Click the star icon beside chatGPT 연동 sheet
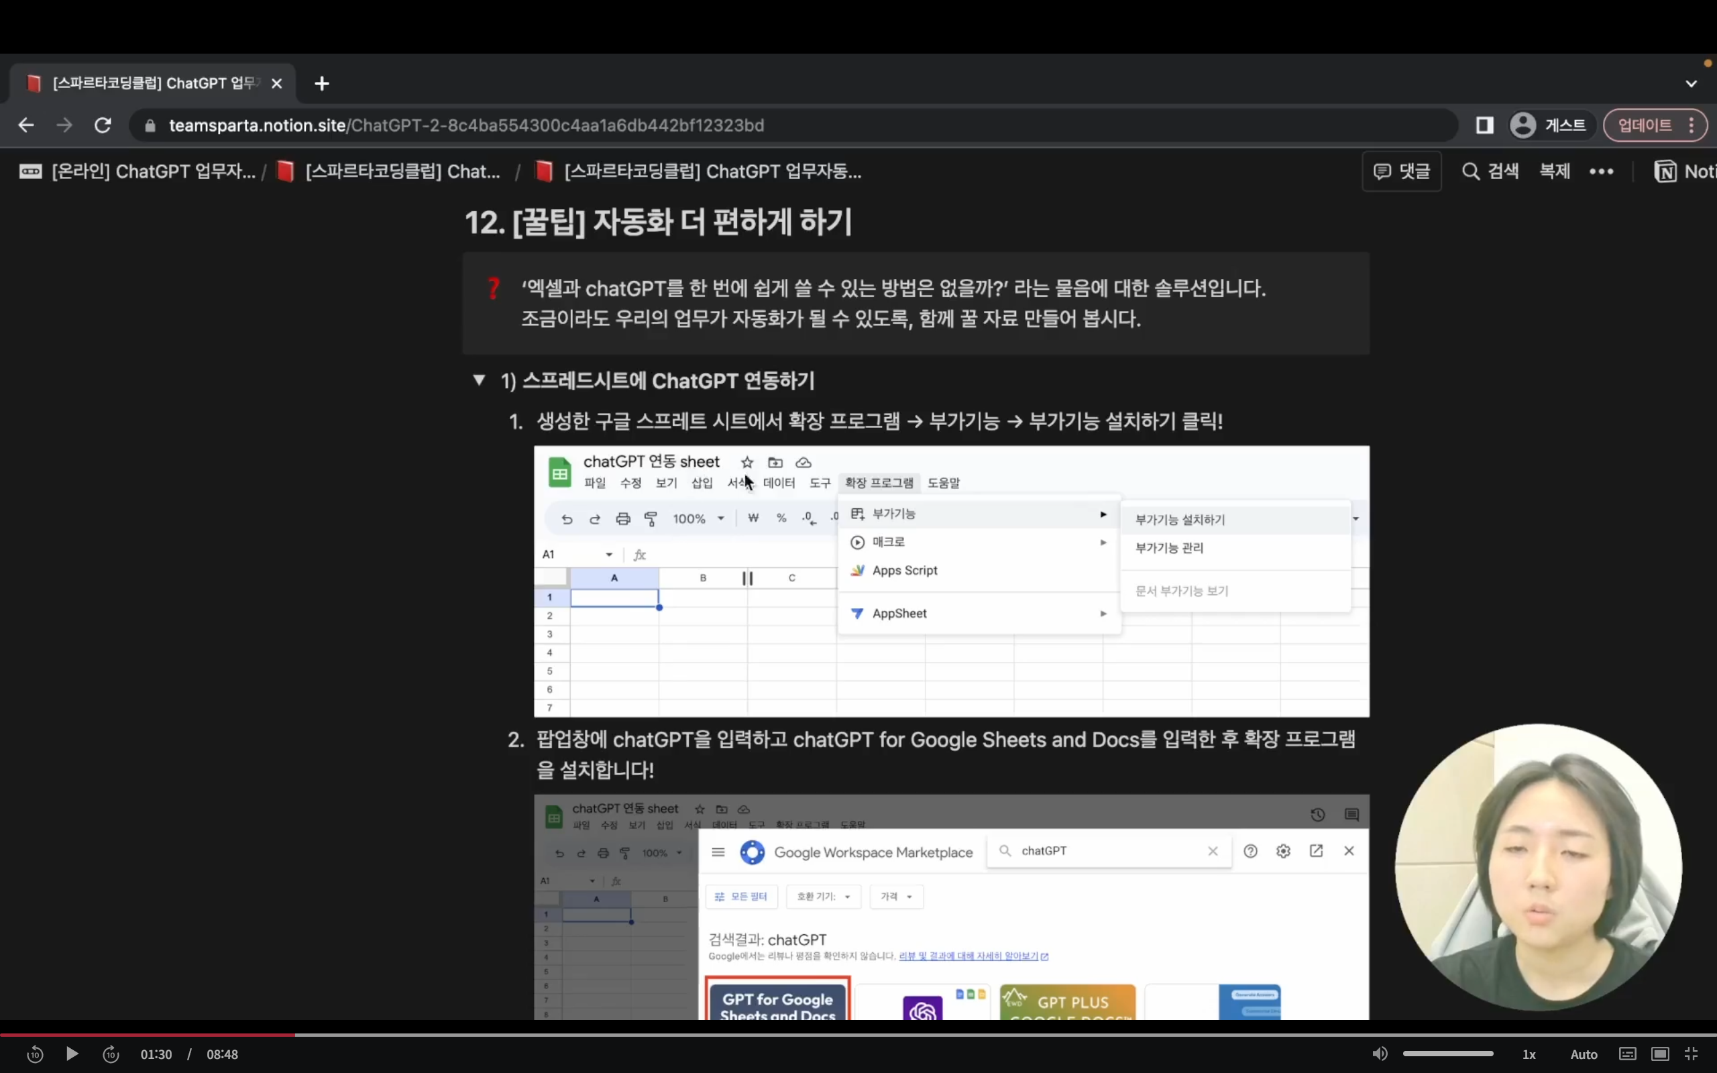 [747, 463]
